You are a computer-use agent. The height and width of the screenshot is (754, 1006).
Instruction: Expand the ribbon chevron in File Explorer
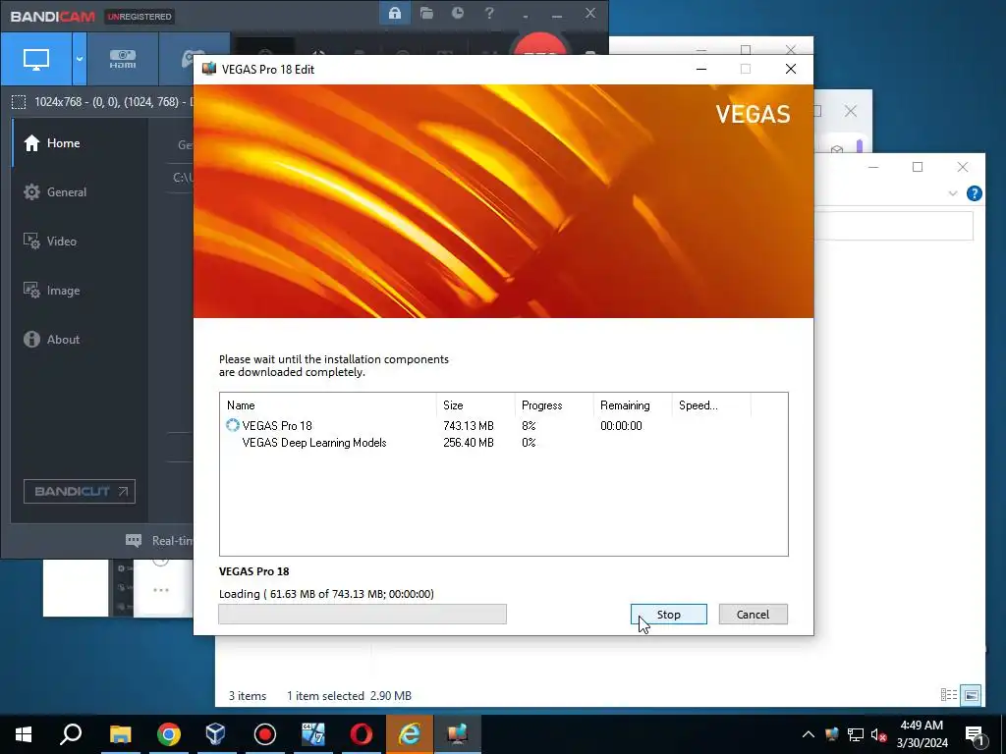(953, 193)
